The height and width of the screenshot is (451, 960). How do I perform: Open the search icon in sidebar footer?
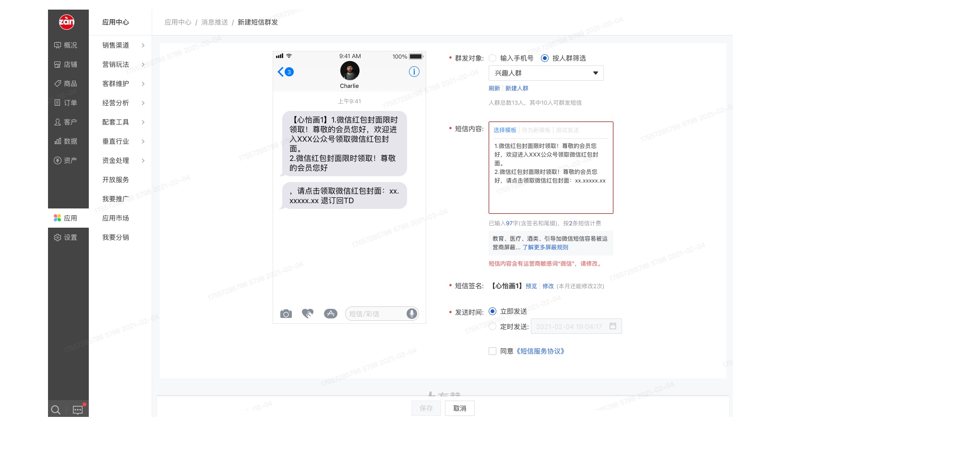(56, 410)
